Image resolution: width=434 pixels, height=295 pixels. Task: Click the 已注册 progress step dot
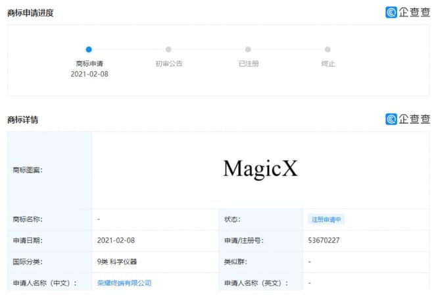click(248, 49)
